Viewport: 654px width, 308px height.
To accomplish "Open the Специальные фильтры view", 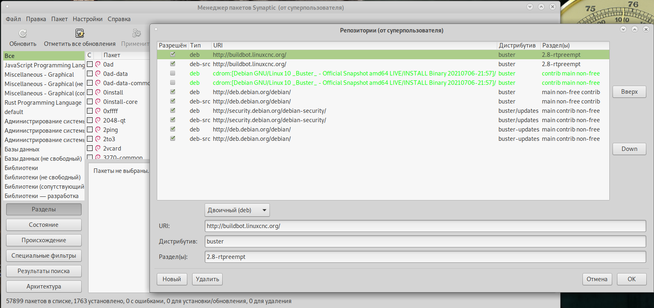I will 44,256.
